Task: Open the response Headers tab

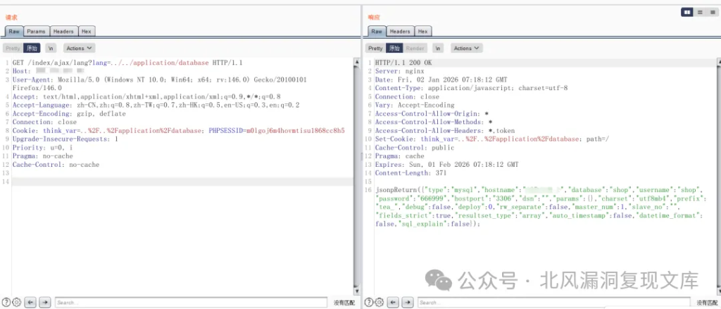Action: [400, 32]
